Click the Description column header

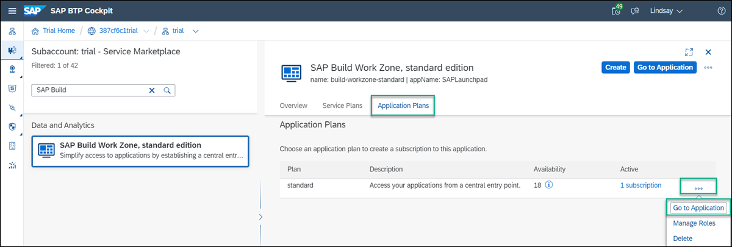(x=386, y=169)
